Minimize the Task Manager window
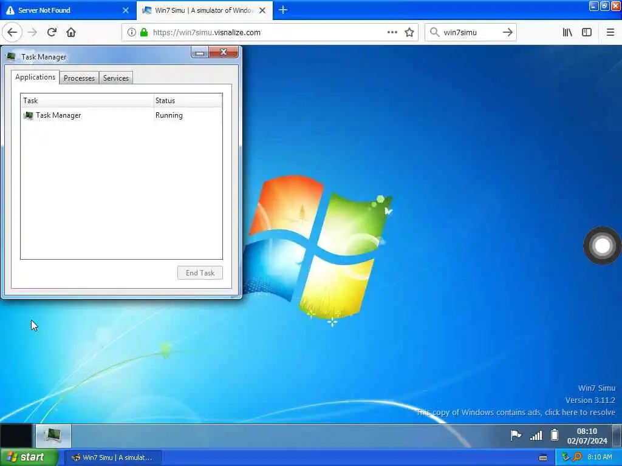Screen dimensions: 622x466 200,53
